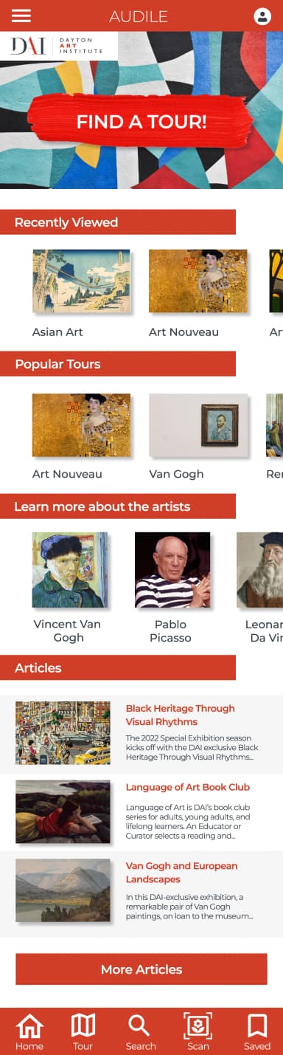Image resolution: width=283 pixels, height=1055 pixels.
Task: Open Asian Art in Recently Viewed
Action: click(x=81, y=281)
